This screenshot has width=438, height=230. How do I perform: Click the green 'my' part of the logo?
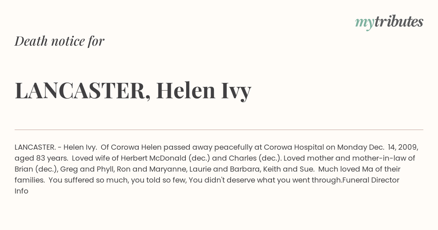pos(364,23)
